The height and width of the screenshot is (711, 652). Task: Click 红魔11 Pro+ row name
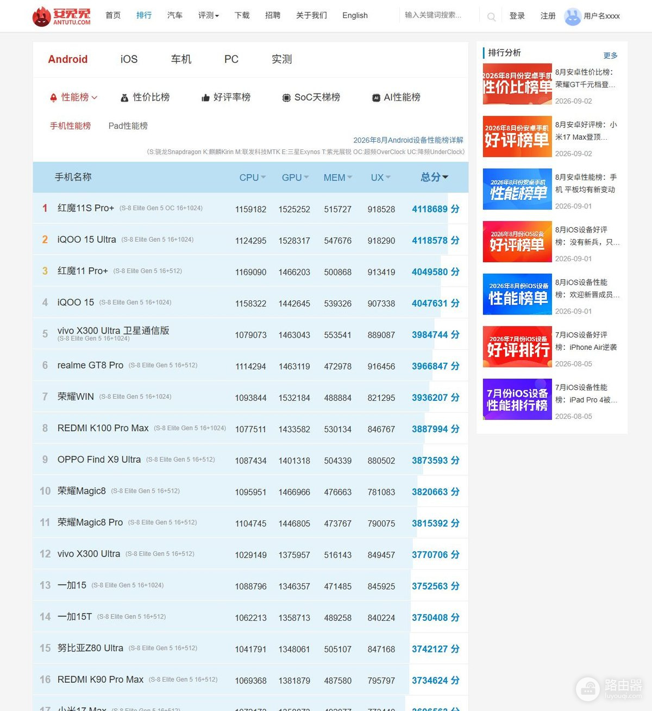tap(83, 271)
